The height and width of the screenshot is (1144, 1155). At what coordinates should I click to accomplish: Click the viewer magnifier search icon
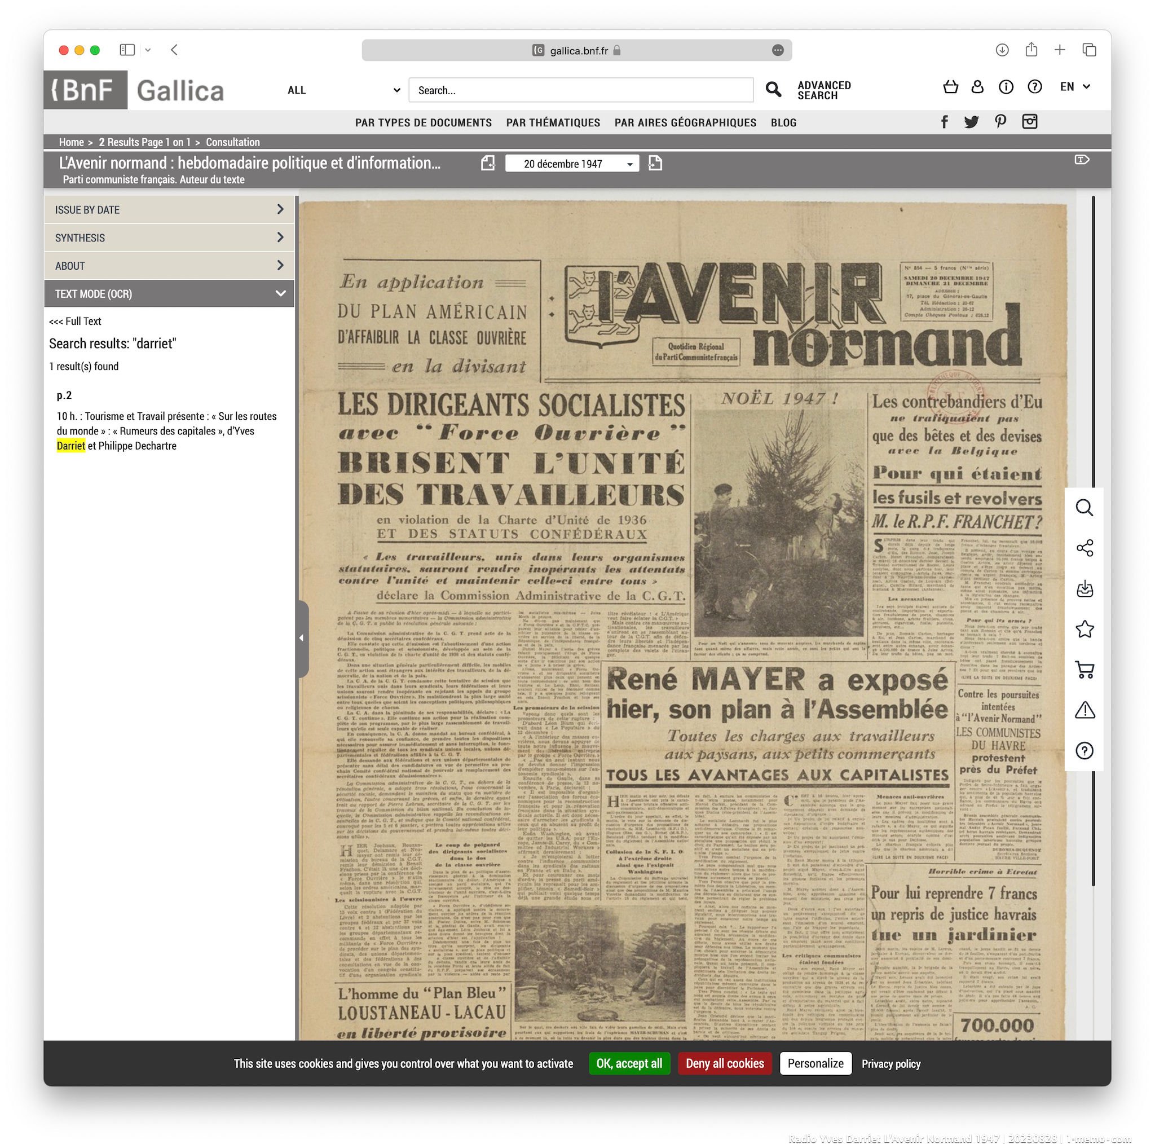1084,508
